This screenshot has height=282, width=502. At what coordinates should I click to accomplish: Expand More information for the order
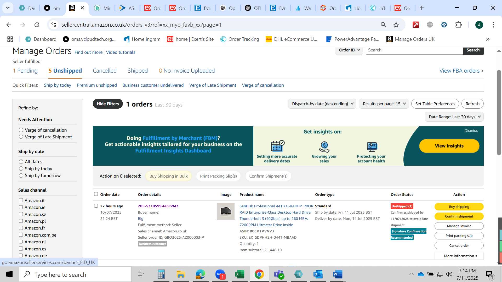tap(459, 256)
